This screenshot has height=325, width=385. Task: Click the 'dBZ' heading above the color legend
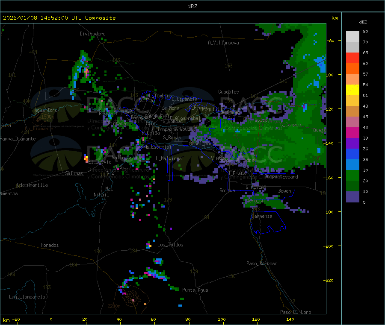pos(363,22)
